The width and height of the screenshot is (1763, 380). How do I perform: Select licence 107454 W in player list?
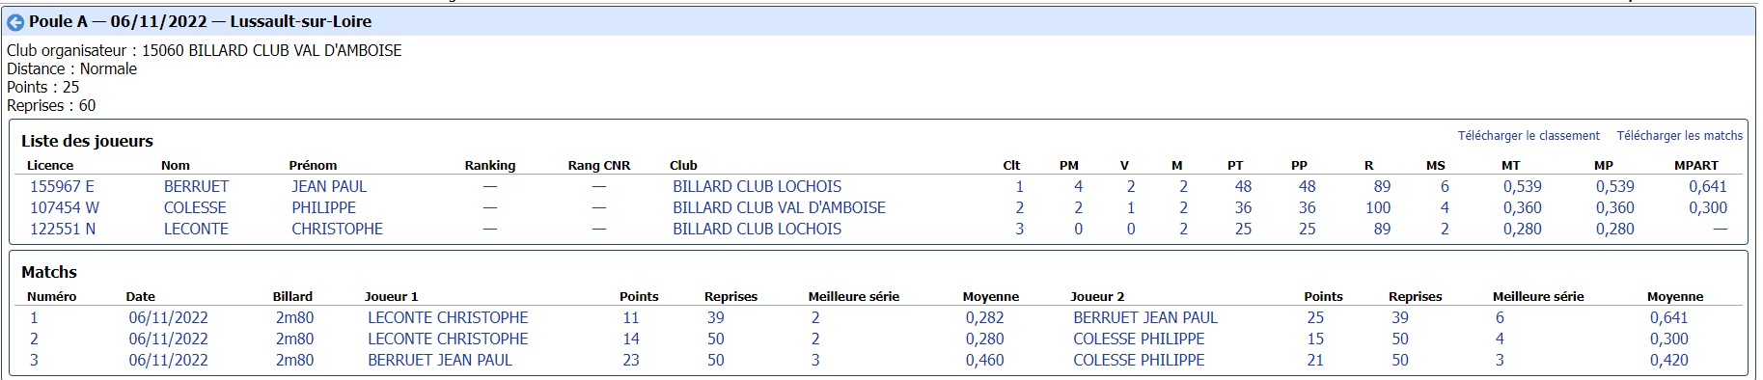click(64, 207)
